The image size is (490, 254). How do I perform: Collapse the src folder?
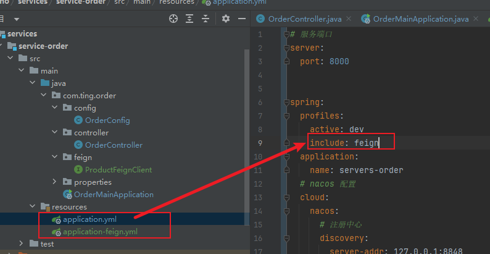click(10, 58)
